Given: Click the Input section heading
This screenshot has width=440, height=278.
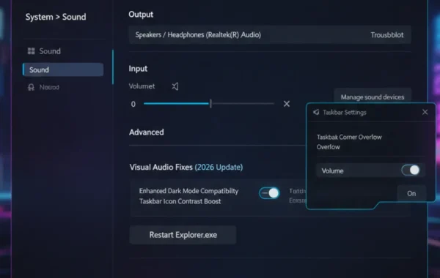Looking at the screenshot, I should pyautogui.click(x=138, y=69).
